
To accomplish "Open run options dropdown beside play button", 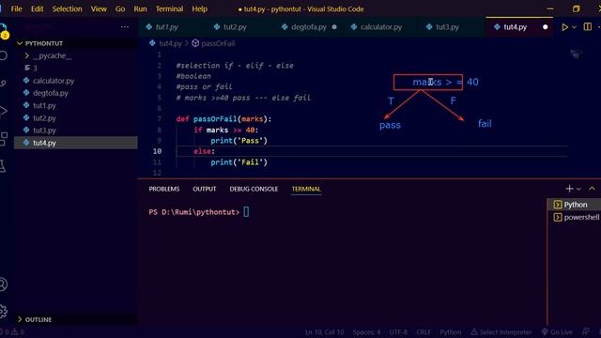I will 574,27.
